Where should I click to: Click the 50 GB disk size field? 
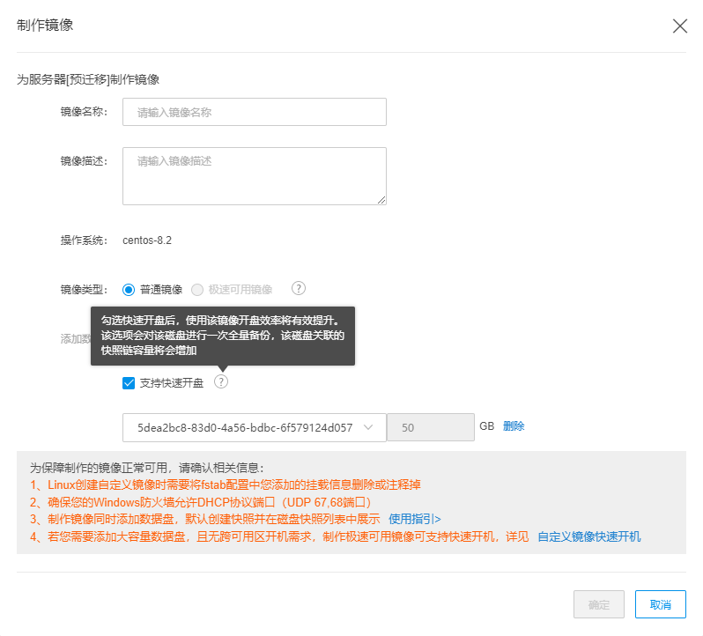pyautogui.click(x=431, y=427)
